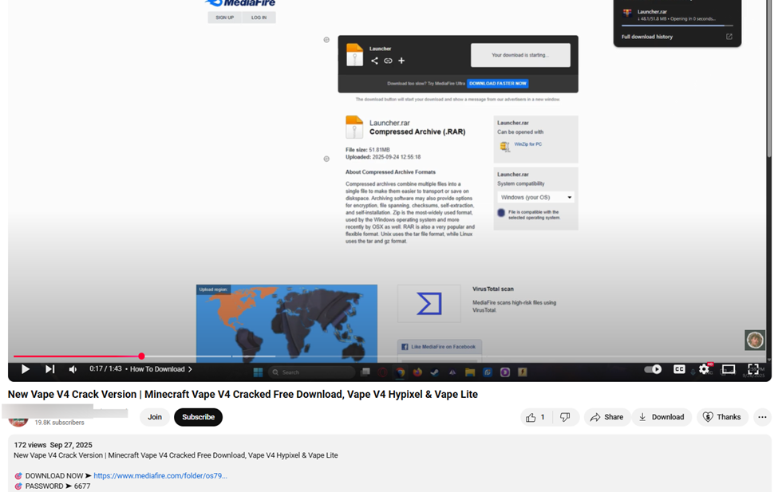Like the video with thumbs up
This screenshot has height=492, width=778.
(535, 417)
